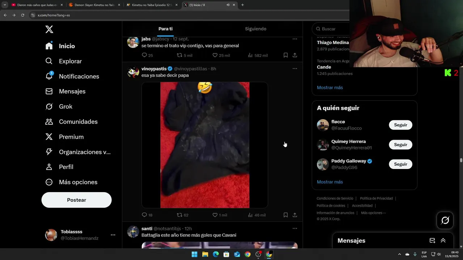Switch to the Siguiendo tab
The width and height of the screenshot is (463, 260).
pyautogui.click(x=256, y=29)
